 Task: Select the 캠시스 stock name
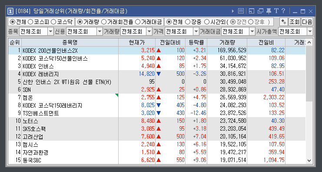pyautogui.click(x=30, y=145)
